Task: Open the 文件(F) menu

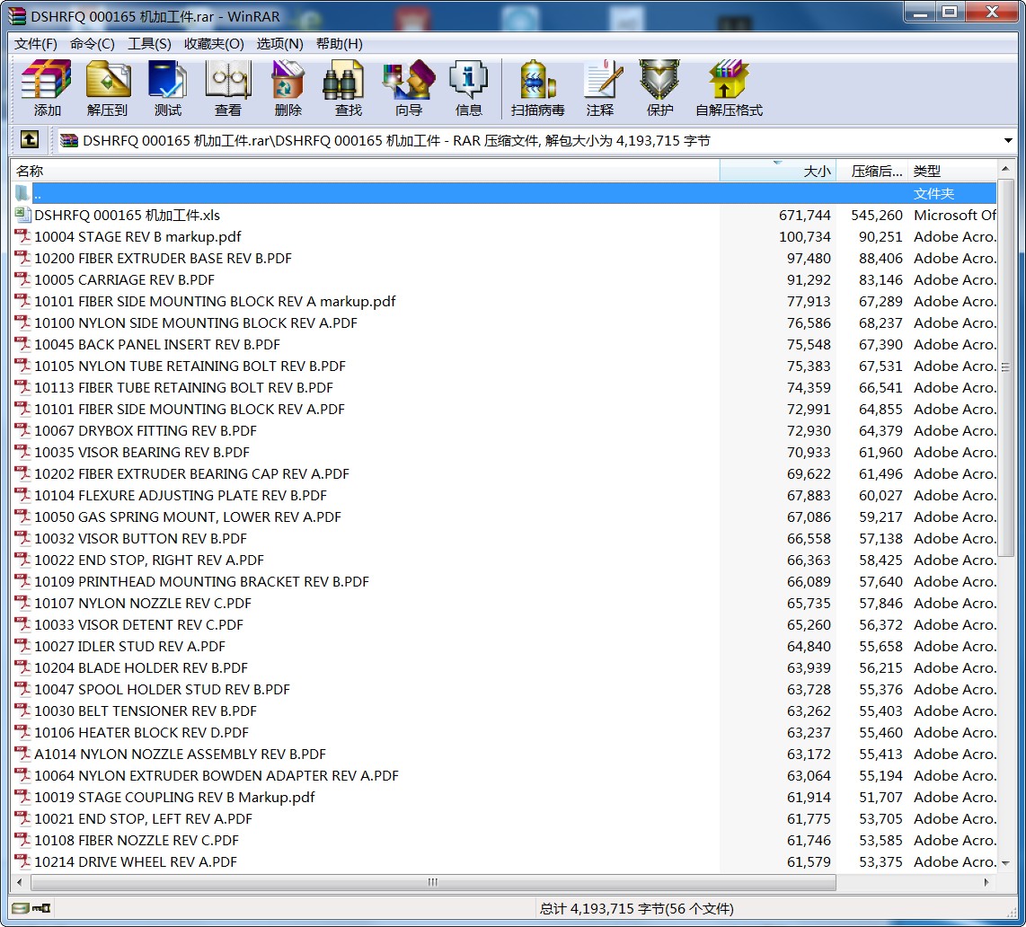Action: [36, 44]
